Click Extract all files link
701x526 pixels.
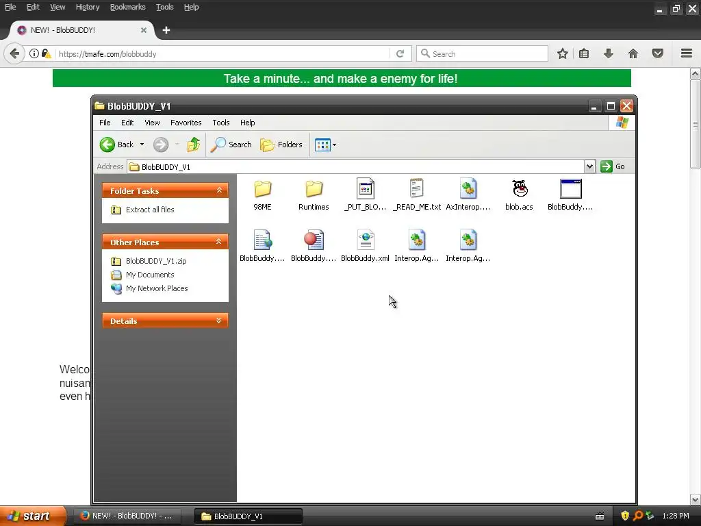(x=150, y=210)
